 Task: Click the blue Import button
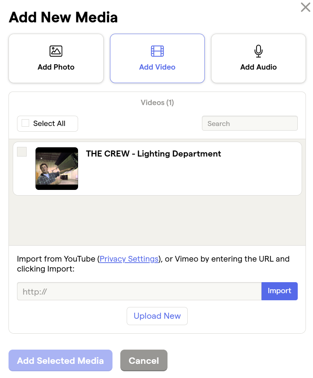coord(280,291)
